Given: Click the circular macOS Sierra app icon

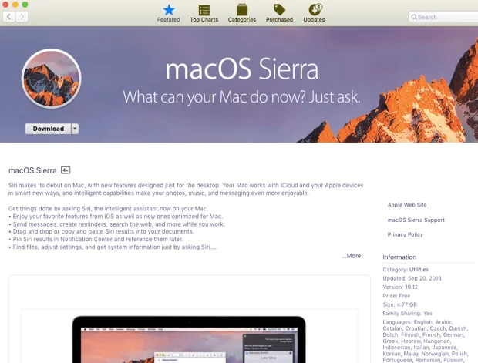Looking at the screenshot, I should (52, 79).
